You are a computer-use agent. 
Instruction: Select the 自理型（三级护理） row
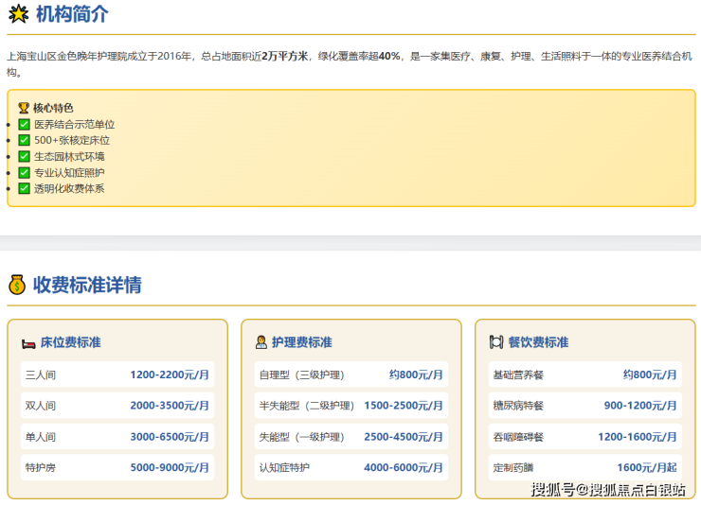click(350, 374)
